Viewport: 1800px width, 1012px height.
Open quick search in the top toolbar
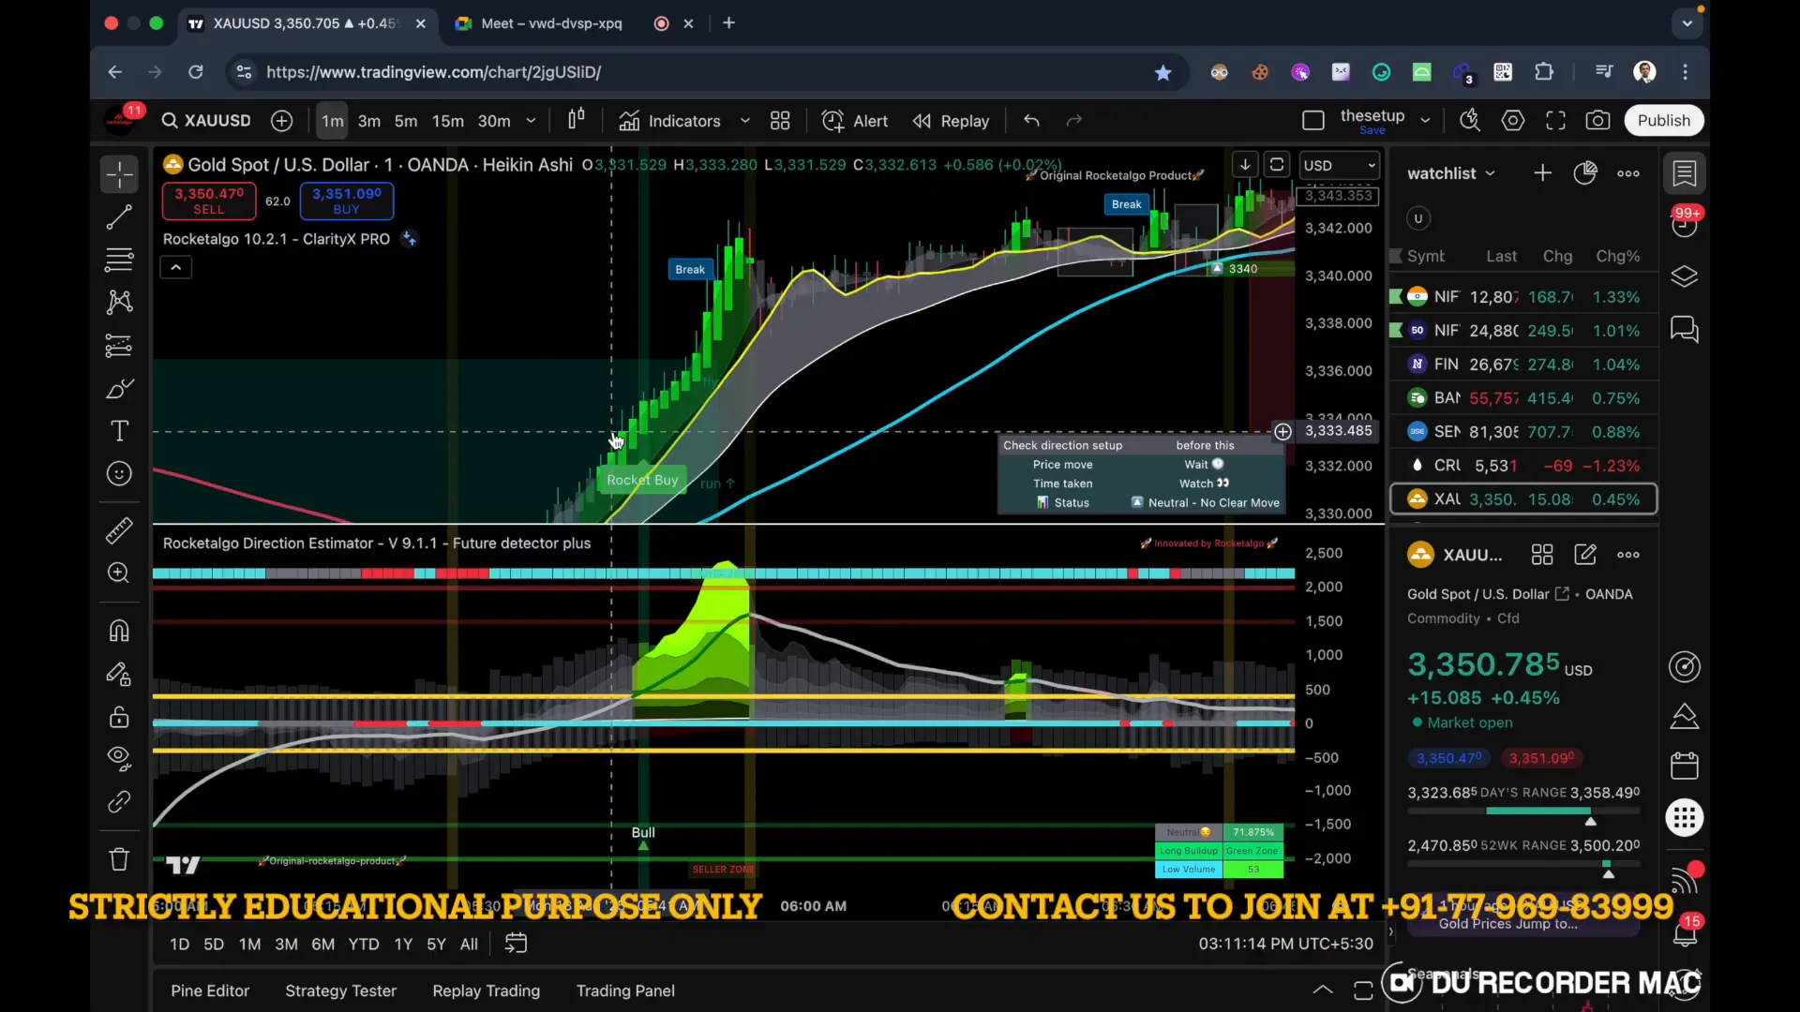[1470, 121]
